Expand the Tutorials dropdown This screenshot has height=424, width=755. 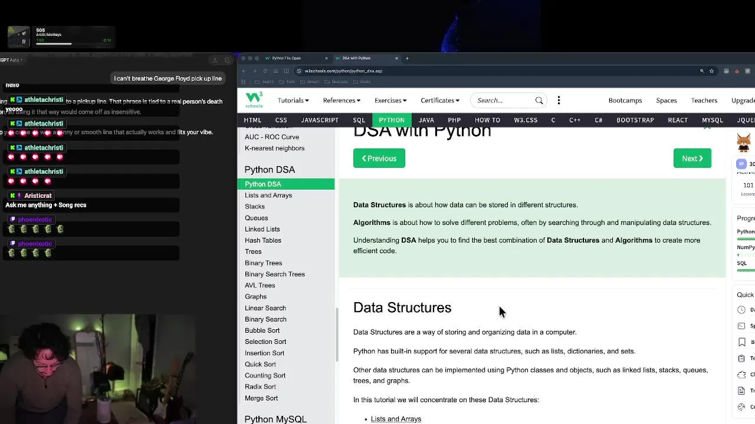293,101
